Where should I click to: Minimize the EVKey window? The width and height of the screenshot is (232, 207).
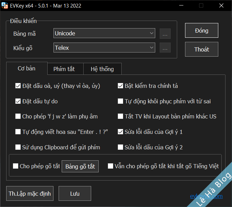pos(181,5)
